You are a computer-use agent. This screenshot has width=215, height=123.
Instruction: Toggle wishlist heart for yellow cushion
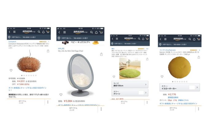[162, 77]
